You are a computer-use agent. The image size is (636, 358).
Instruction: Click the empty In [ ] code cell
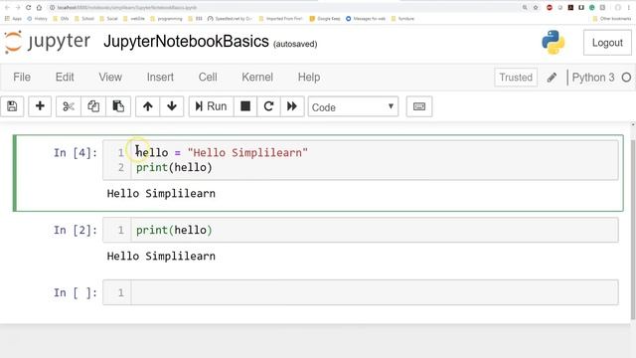361,292
